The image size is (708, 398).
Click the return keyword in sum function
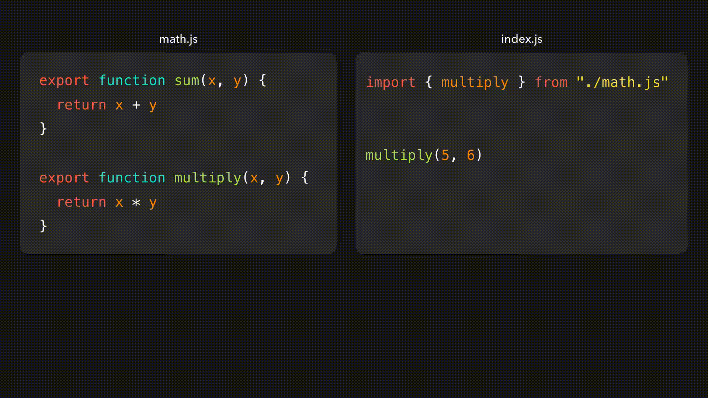[x=81, y=105]
